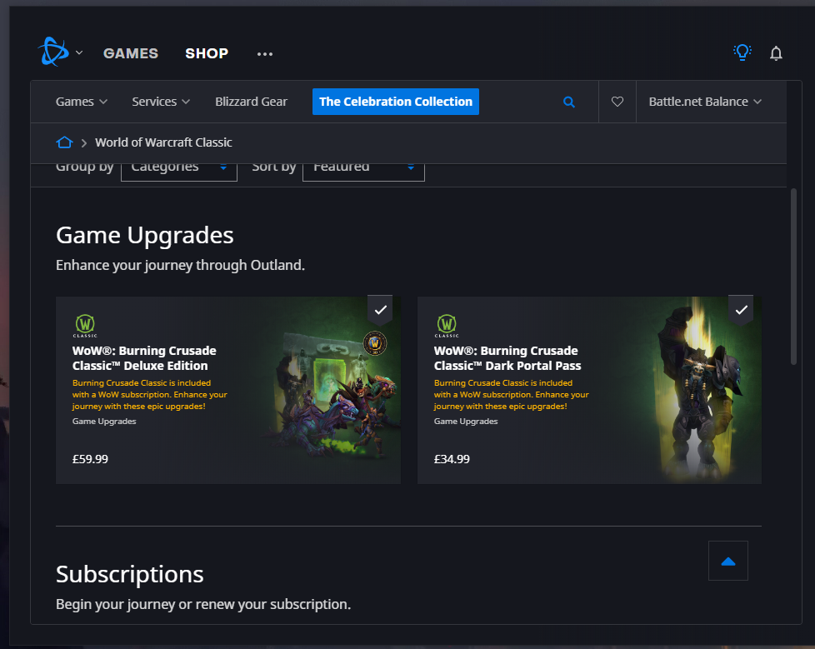Click the WoW Classic logo on the Deluxe Edition card
The height and width of the screenshot is (649, 815).
coord(85,326)
